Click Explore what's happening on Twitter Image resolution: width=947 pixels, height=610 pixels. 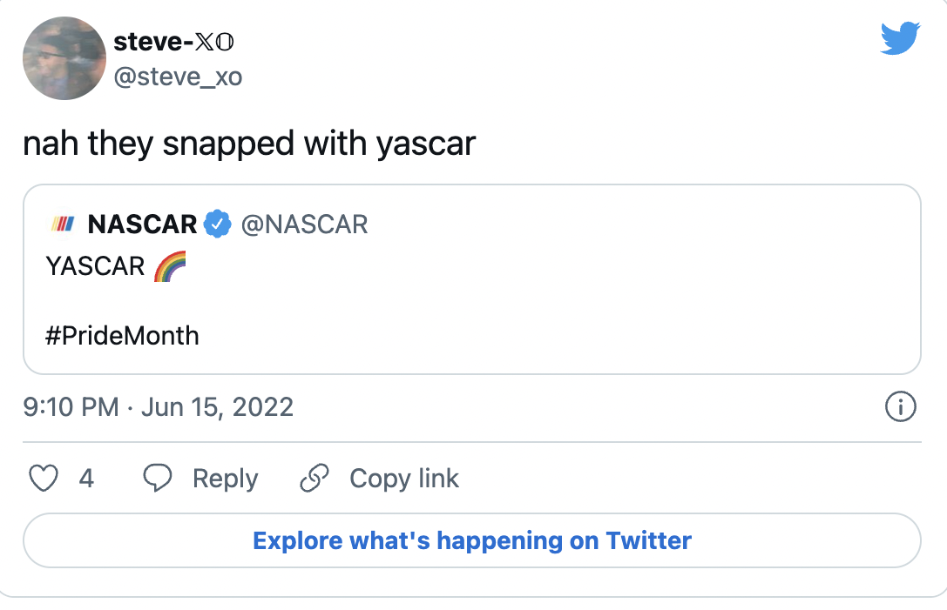[x=471, y=540]
